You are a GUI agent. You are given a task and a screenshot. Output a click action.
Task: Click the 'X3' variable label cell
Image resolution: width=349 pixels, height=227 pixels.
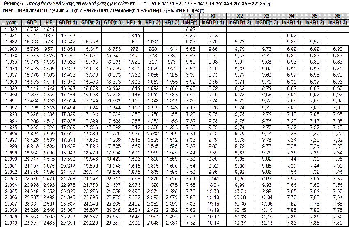coord(266,16)
